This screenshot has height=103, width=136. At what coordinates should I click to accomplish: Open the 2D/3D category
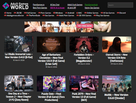click(19, 13)
